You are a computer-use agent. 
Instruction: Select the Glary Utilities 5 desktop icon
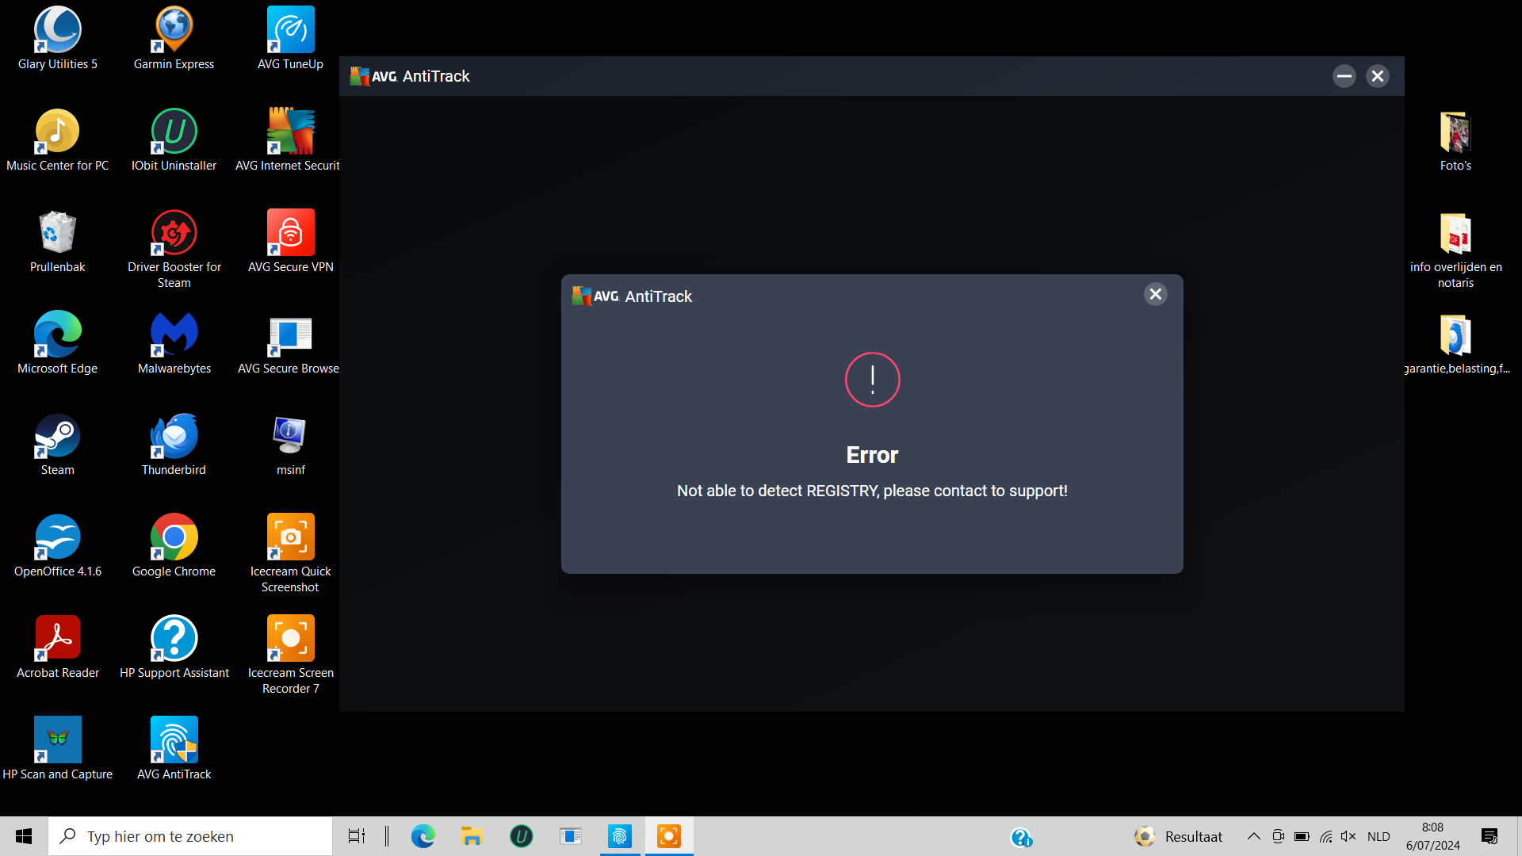coord(58,38)
